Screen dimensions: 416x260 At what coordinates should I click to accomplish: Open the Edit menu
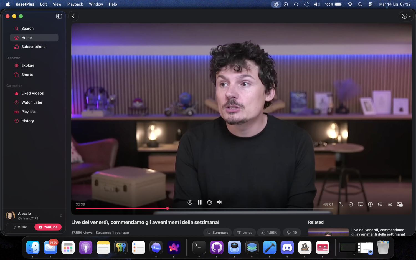point(44,4)
